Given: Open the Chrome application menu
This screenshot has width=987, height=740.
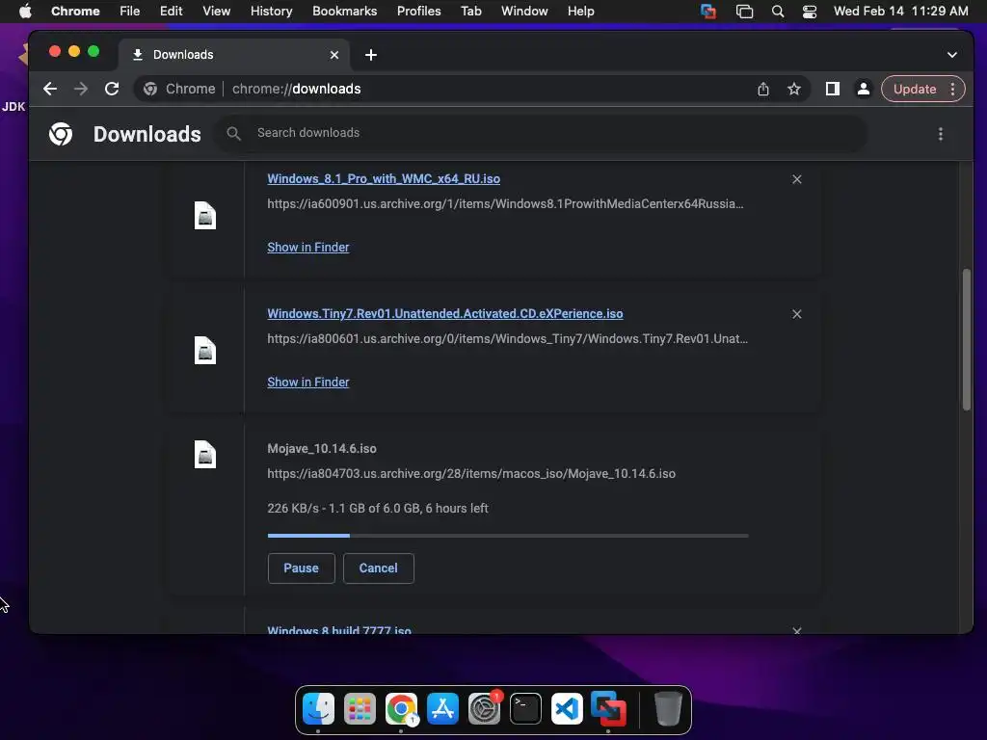Looking at the screenshot, I should (75, 12).
